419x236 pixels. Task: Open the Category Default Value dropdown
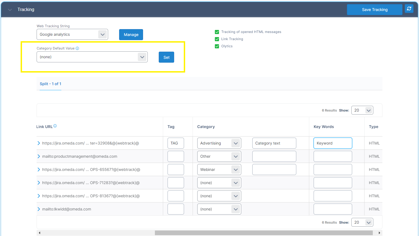pyautogui.click(x=92, y=57)
